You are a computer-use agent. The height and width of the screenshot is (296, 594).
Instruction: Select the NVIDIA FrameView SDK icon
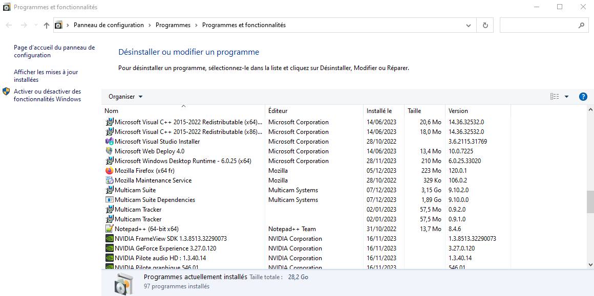coord(109,239)
